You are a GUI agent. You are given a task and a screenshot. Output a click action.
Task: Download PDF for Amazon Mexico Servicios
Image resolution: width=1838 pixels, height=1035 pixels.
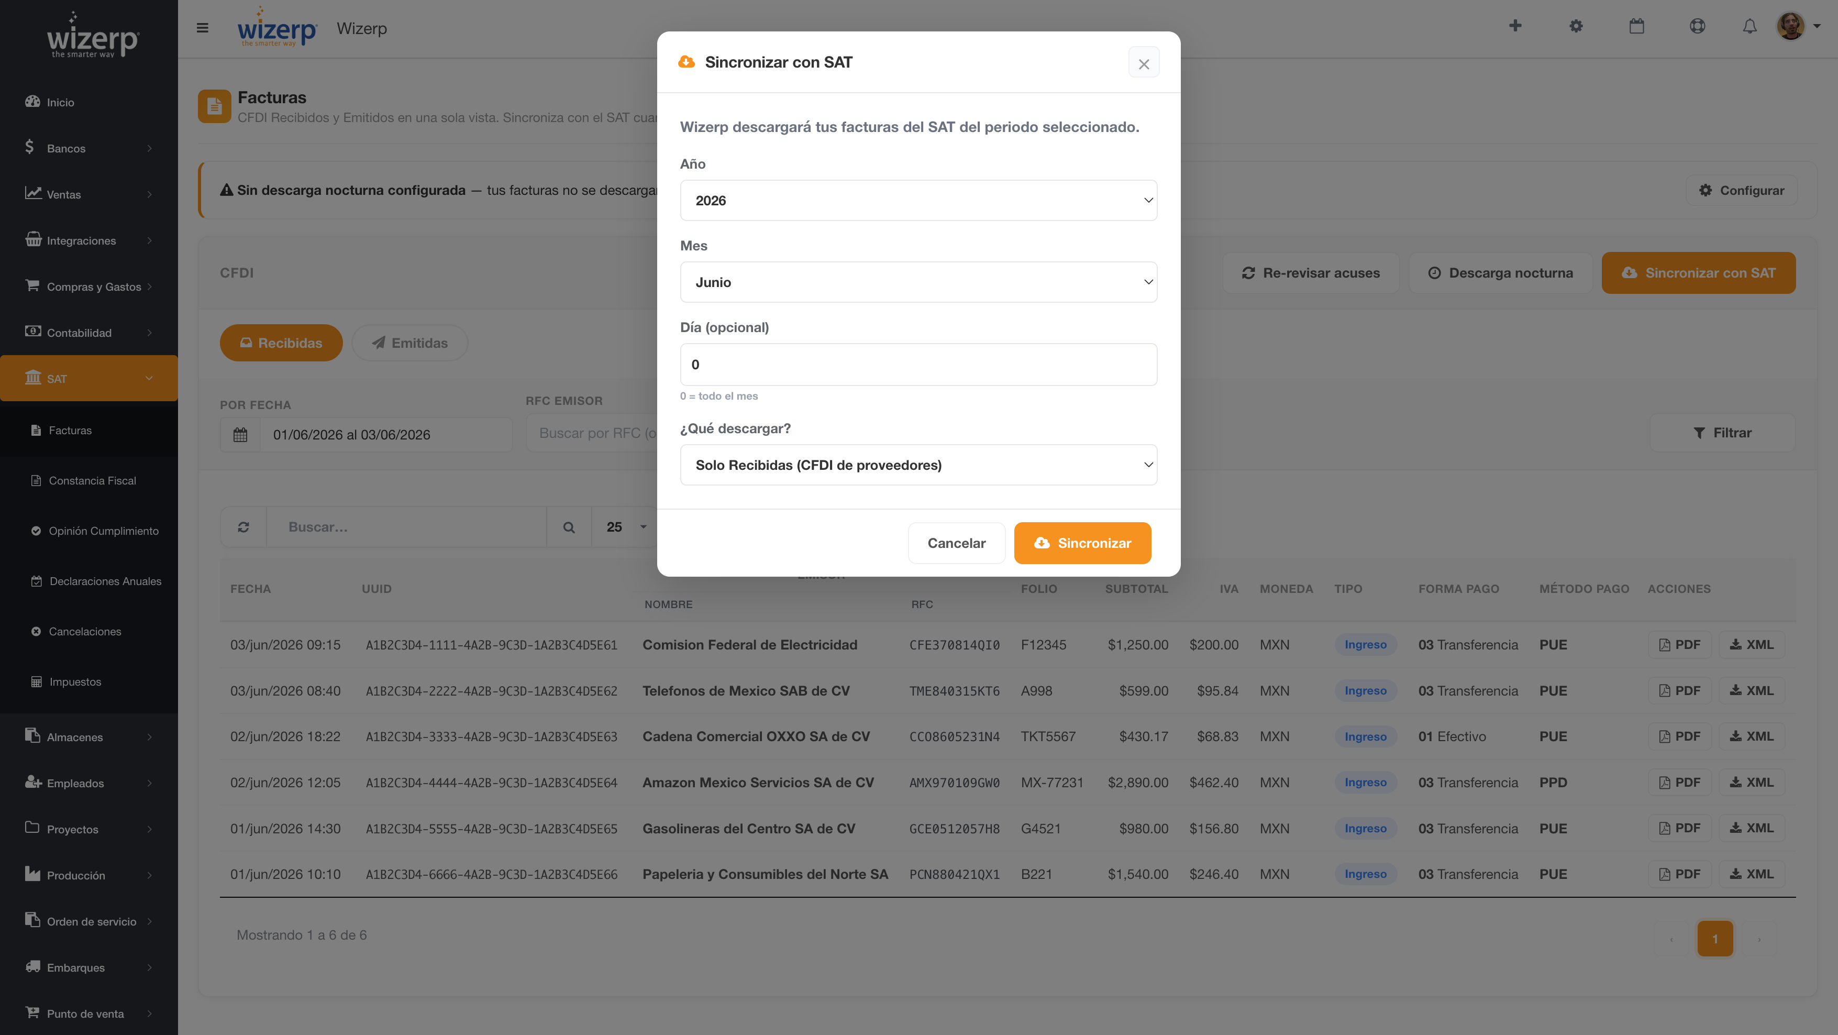tap(1680, 783)
